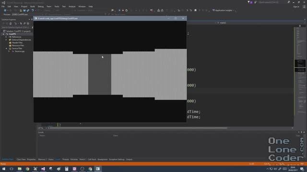Screen dimensions: 307x172
Task: Switch to the Output tab
Action: [129, 160]
